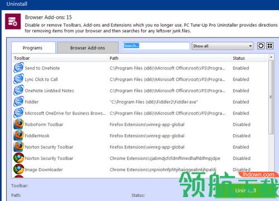Click Internet Explorer icon for OneNote Linked Notes
Viewport: 279px width, 201px height.
18,90
